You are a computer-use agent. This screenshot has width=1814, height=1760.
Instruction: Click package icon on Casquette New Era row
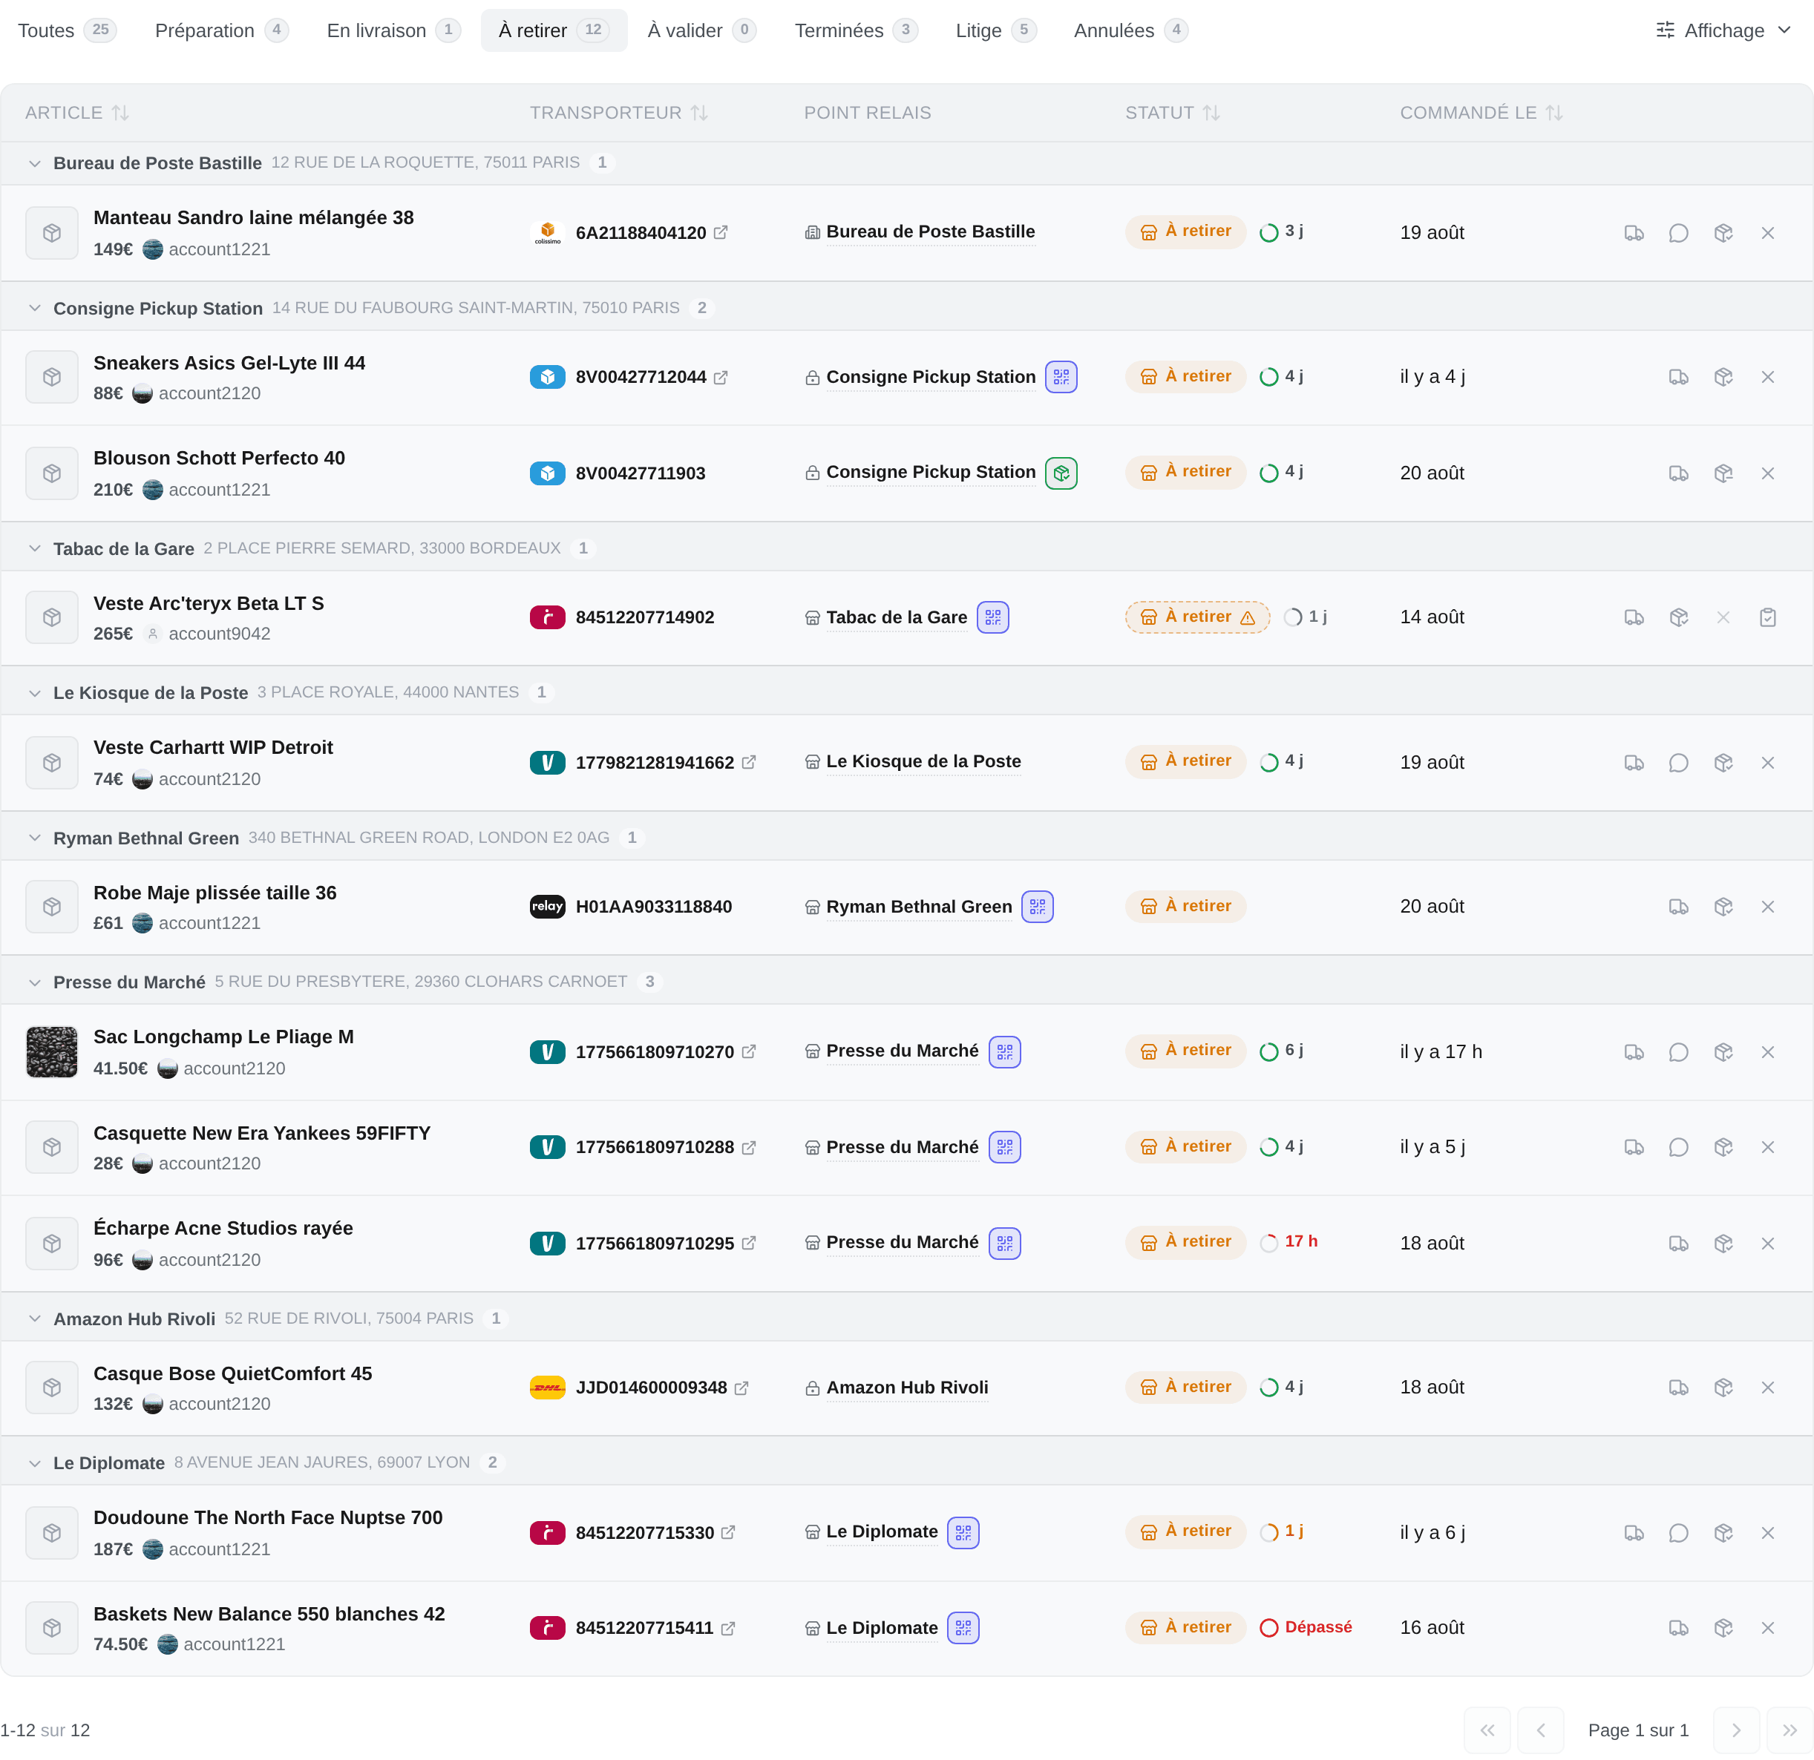point(1723,1147)
